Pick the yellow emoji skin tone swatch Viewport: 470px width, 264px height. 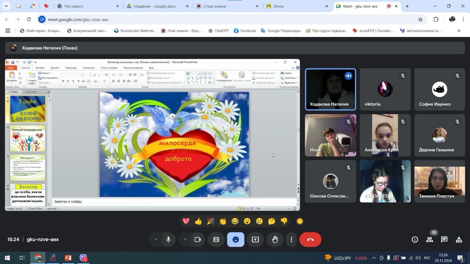pos(300,221)
